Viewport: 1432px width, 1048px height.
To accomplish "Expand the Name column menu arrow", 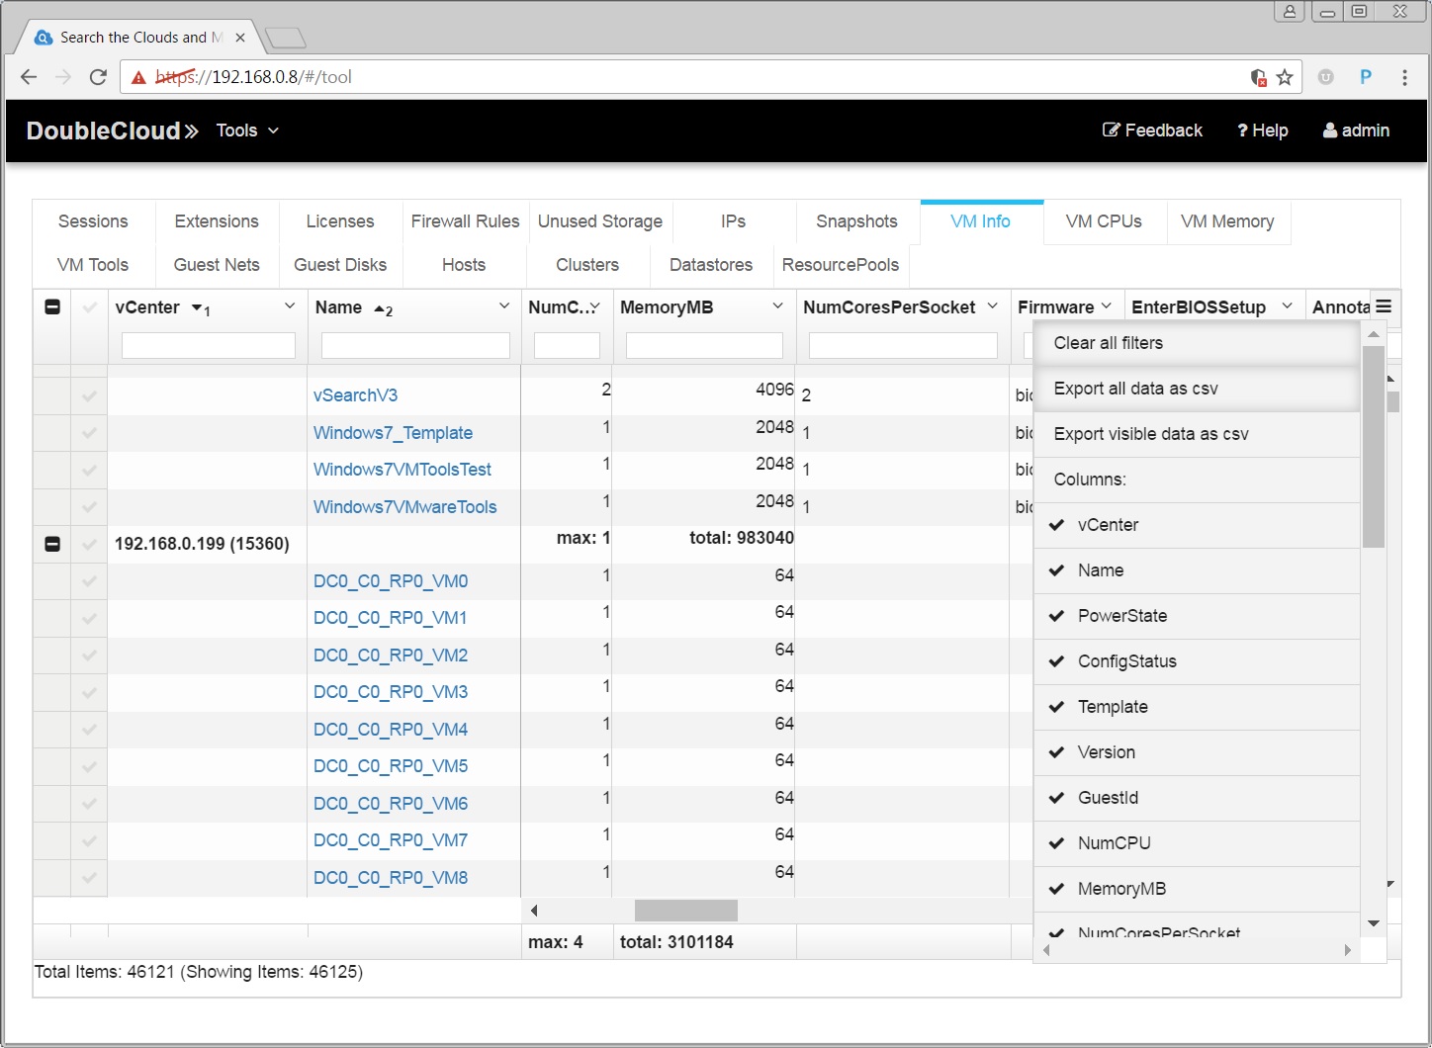I will pyautogui.click(x=504, y=306).
